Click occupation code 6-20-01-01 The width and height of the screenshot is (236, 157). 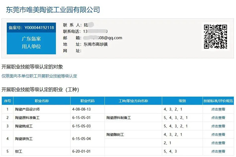[x=81, y=151]
